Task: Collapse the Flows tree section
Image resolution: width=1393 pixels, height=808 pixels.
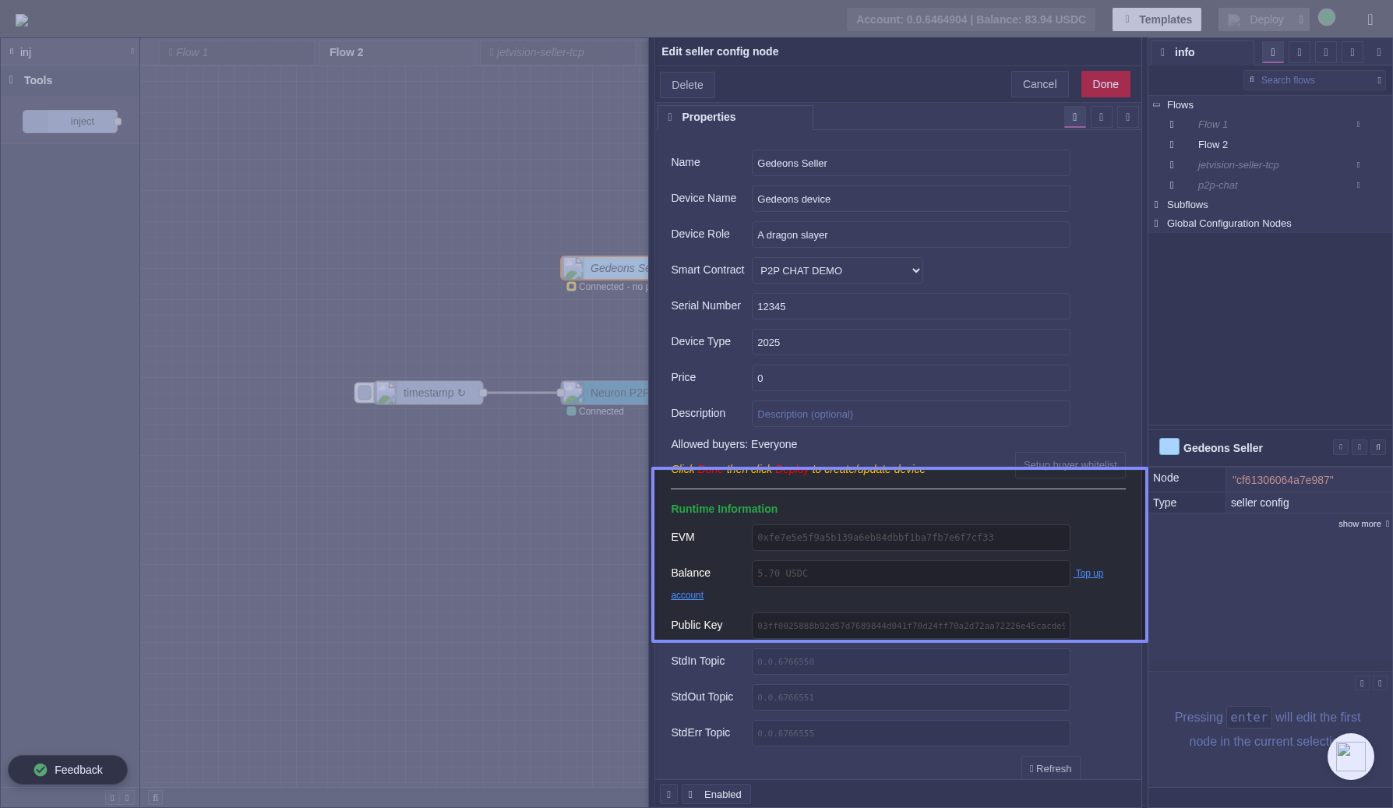Action: point(1157,105)
